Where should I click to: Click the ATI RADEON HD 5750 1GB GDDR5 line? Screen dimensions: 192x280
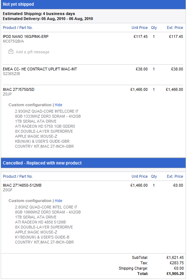(45, 126)
